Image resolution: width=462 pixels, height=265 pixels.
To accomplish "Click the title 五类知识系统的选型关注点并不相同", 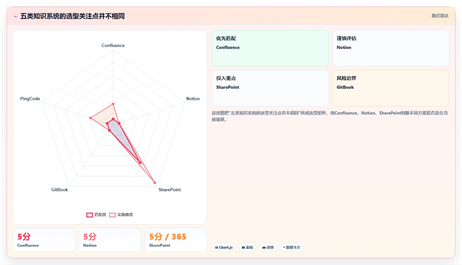I will (x=72, y=16).
